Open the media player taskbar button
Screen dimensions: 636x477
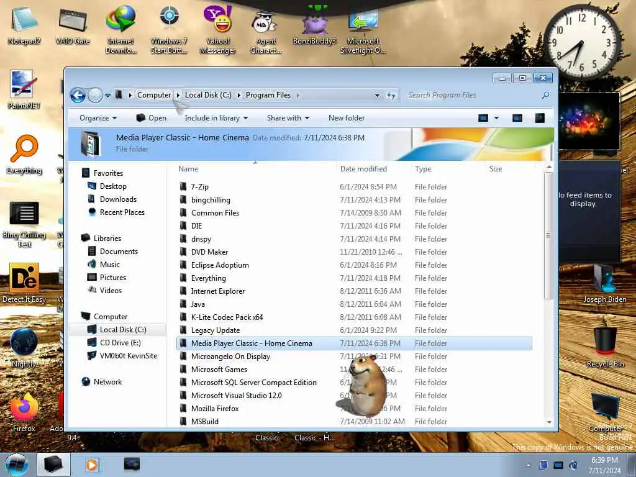[x=92, y=465]
